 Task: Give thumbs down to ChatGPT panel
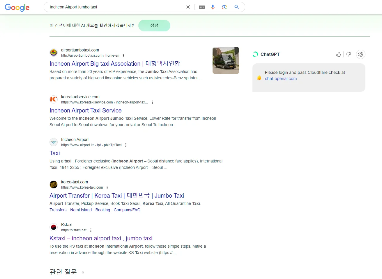click(x=349, y=54)
